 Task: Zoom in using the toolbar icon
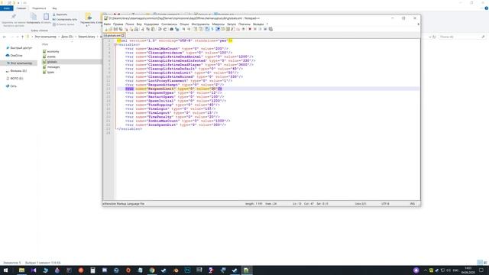pyautogui.click(x=183, y=29)
